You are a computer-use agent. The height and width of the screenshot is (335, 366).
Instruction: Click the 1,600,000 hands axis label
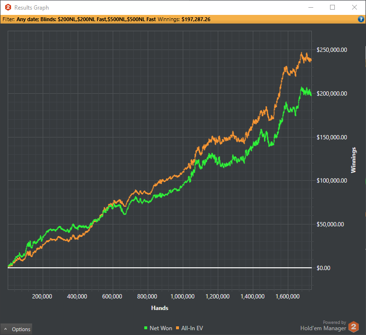(x=288, y=297)
